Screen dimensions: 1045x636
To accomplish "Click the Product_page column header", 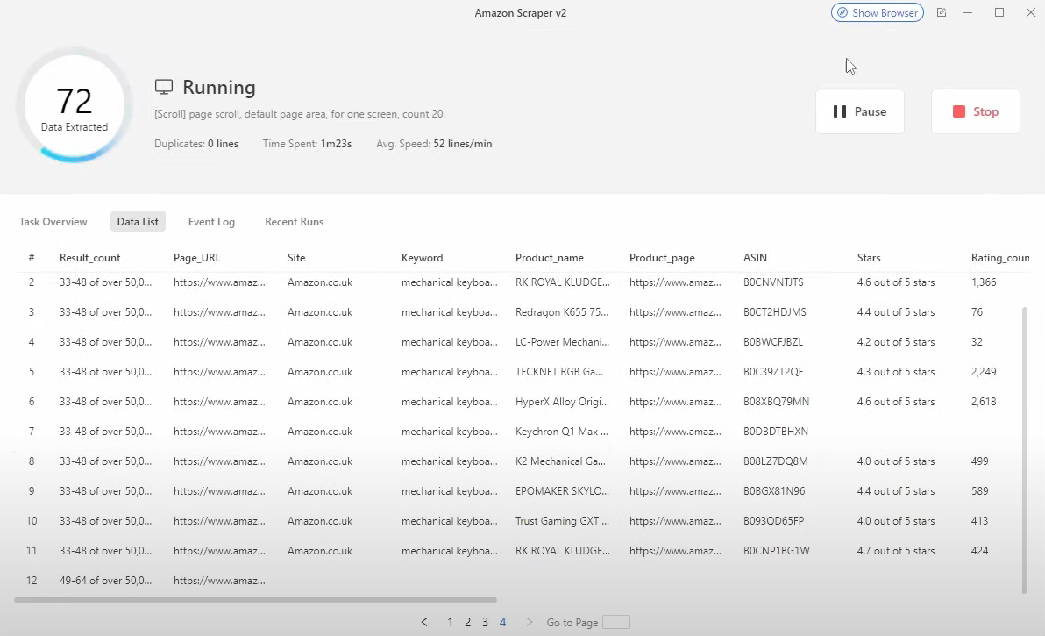I will coord(662,257).
